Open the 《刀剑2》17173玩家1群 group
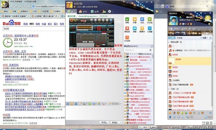Viewport: 216px width, 130px height. (x=190, y=93)
